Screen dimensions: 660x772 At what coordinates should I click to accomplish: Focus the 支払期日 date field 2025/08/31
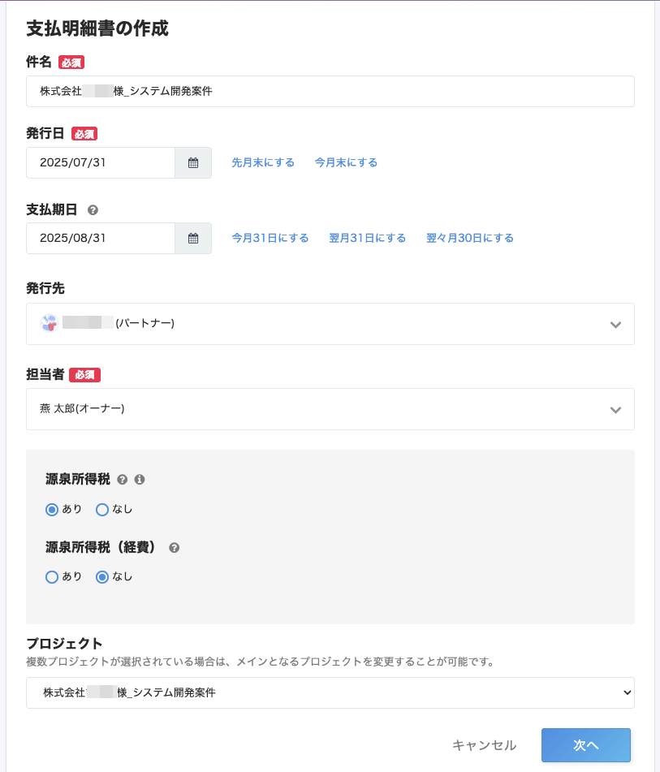click(x=101, y=239)
